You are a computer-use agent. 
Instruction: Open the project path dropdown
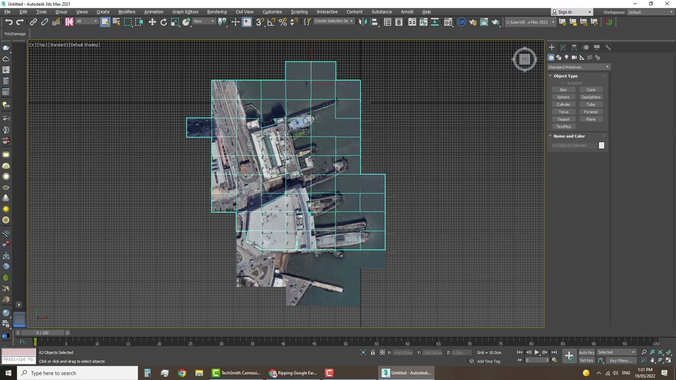[530, 22]
